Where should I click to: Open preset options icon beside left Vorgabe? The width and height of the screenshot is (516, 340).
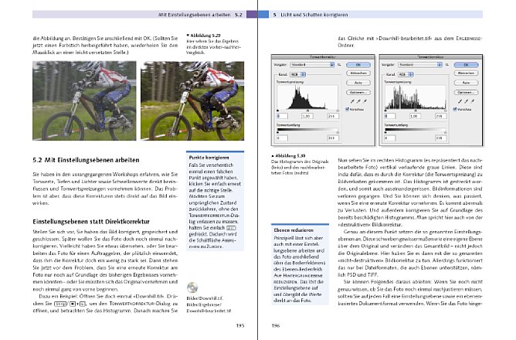click(x=339, y=65)
